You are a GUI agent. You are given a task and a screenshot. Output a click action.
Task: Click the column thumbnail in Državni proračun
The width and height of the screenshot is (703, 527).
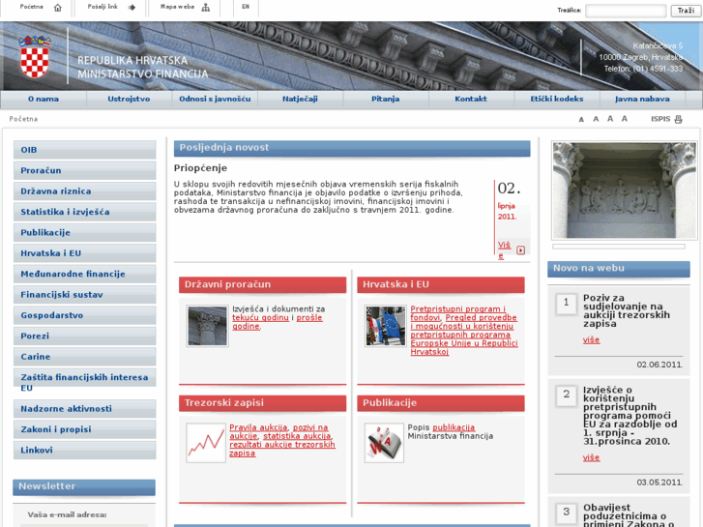pyautogui.click(x=207, y=326)
